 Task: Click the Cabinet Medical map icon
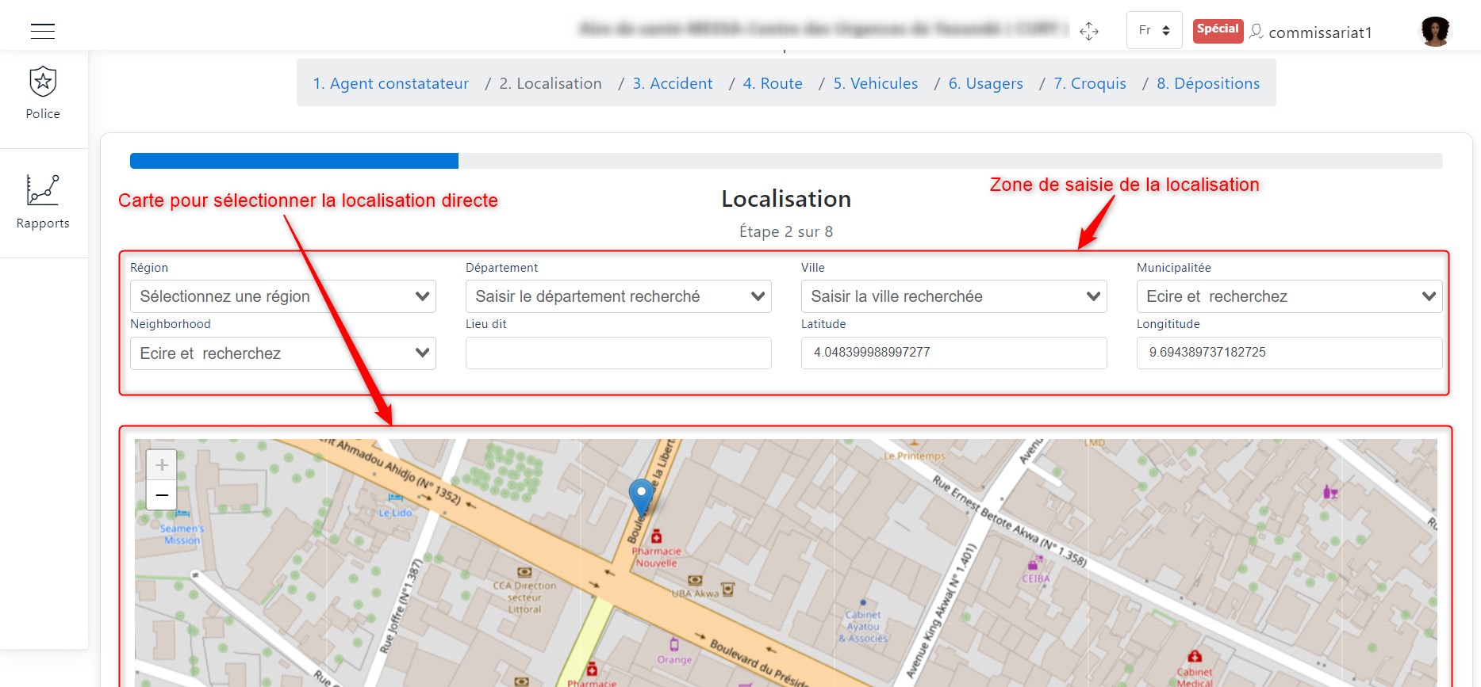(x=1195, y=656)
